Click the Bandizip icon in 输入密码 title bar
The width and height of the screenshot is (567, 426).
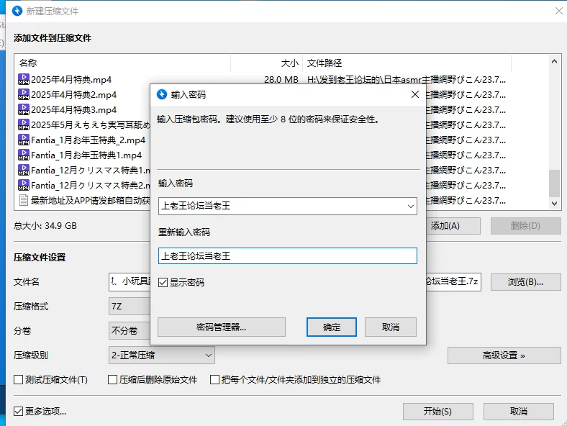162,94
